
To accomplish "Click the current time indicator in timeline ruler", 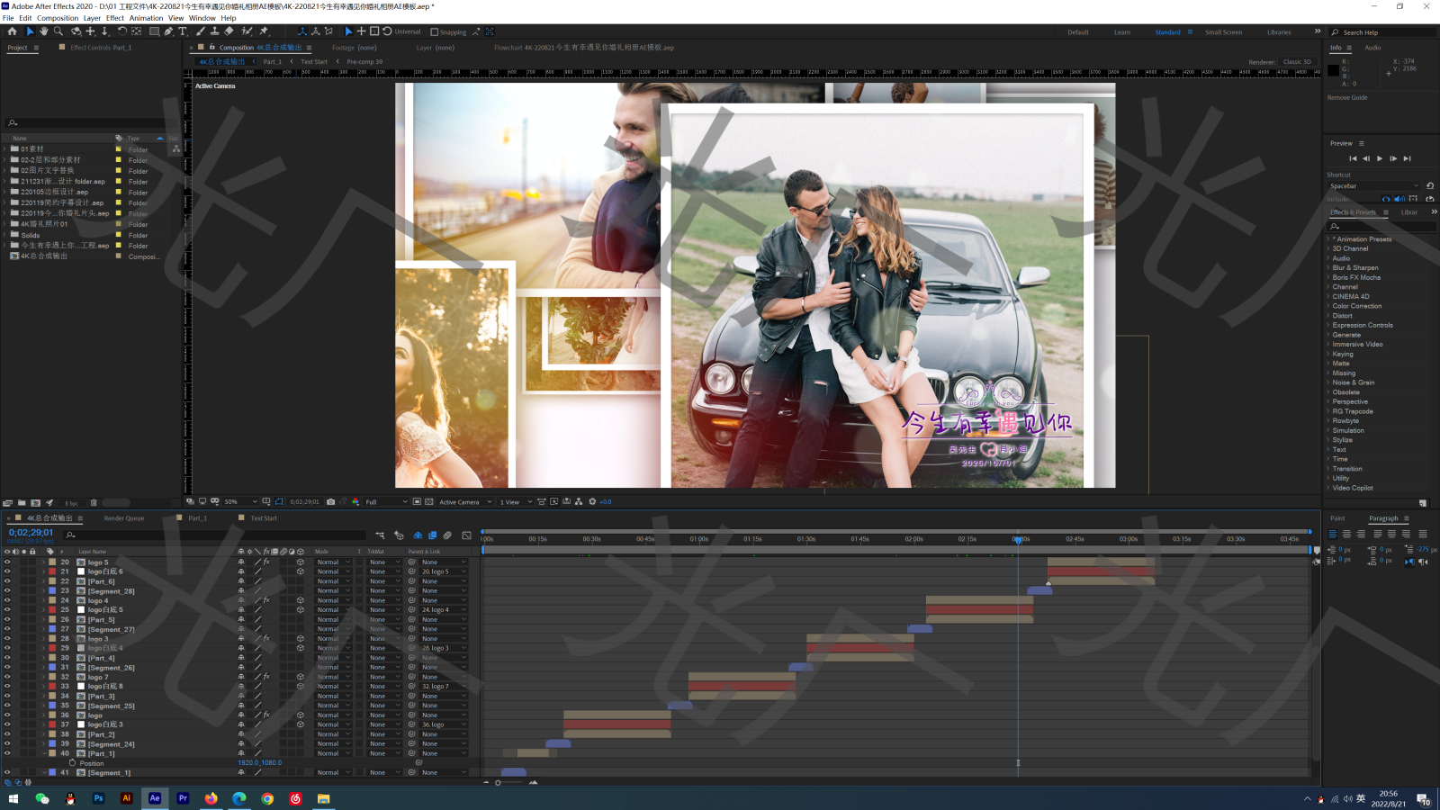I will 1018,540.
